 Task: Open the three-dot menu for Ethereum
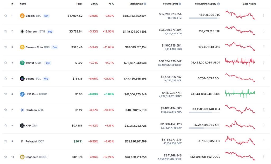tap(264, 31)
